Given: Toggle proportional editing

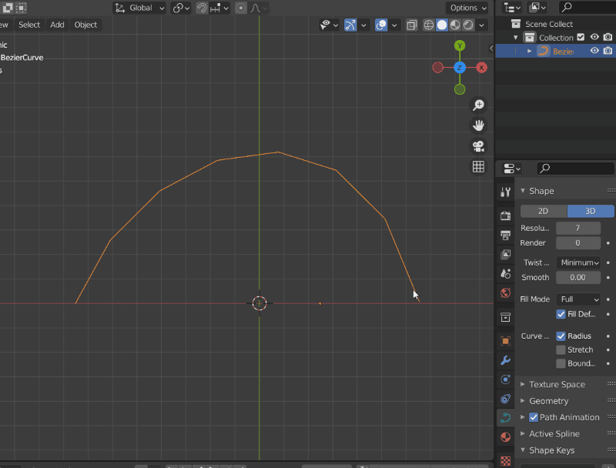Looking at the screenshot, I should pyautogui.click(x=241, y=8).
